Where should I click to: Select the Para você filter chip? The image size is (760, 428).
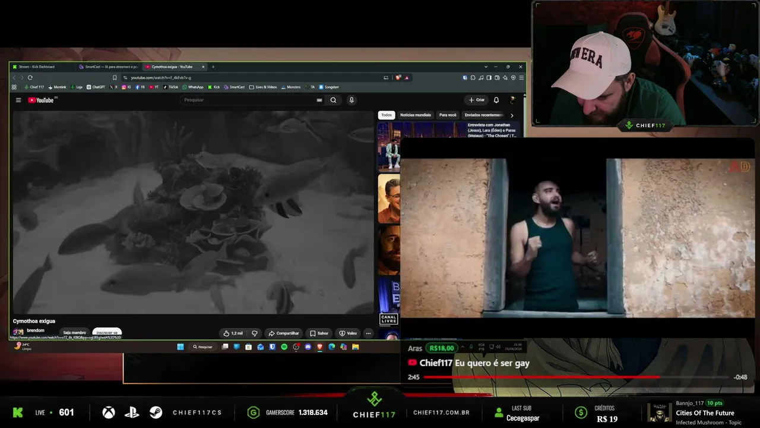click(x=448, y=115)
